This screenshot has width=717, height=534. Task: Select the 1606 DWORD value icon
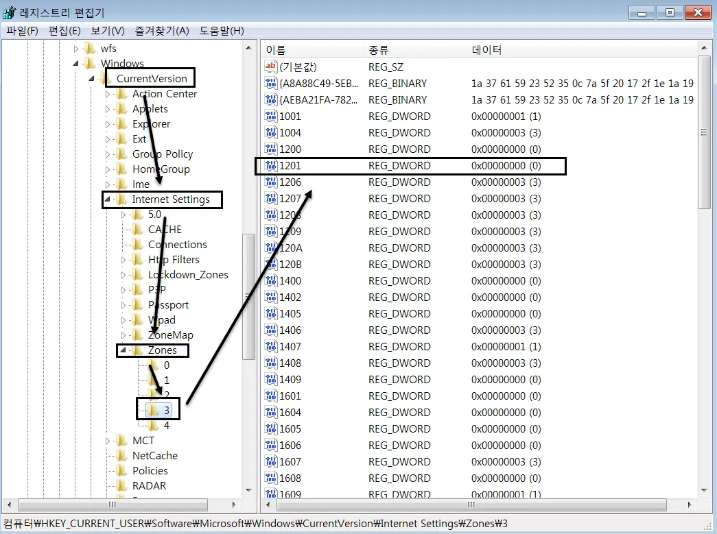click(271, 445)
